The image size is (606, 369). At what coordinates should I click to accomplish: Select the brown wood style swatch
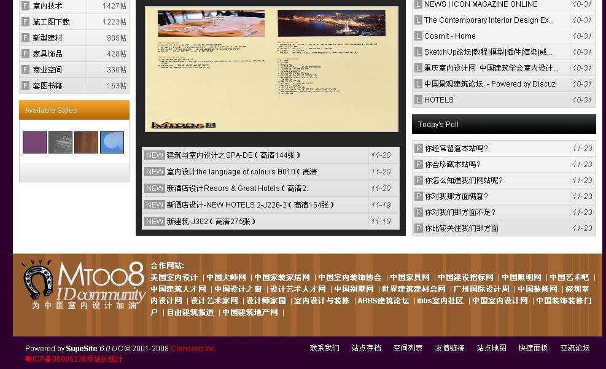click(x=86, y=142)
